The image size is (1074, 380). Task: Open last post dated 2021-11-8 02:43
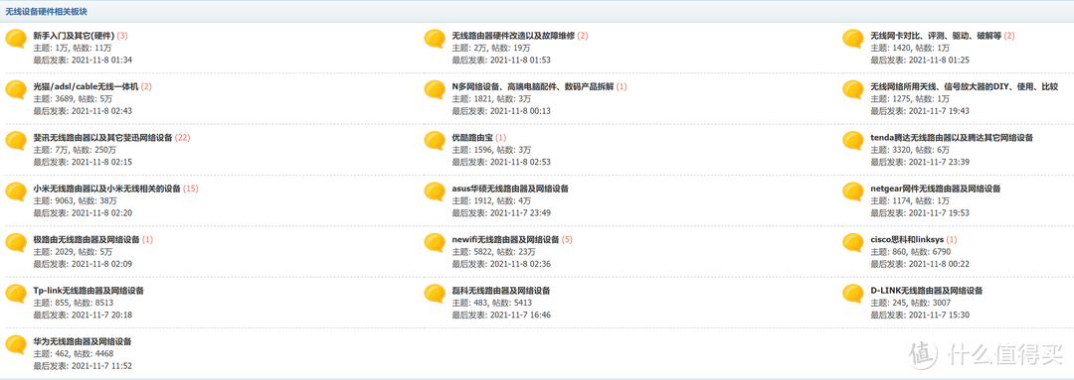[101, 111]
